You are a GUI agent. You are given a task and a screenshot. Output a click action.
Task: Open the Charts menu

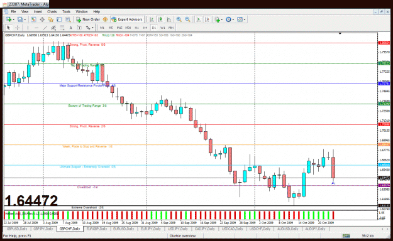(x=52, y=11)
